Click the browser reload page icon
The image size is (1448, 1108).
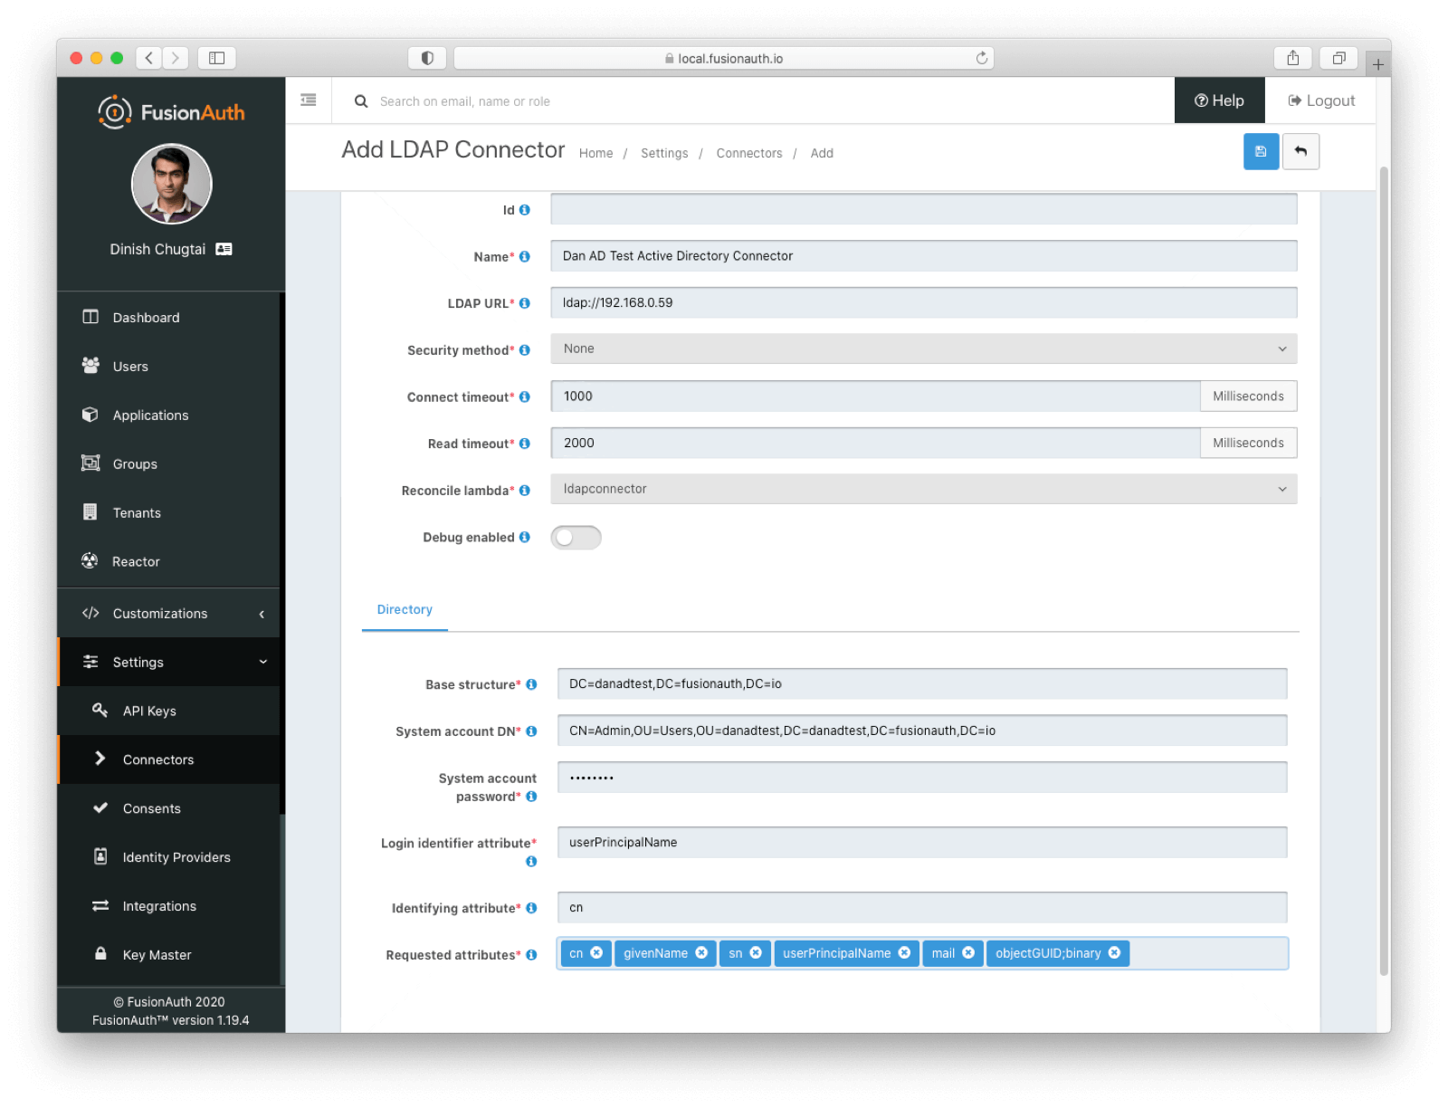click(x=981, y=58)
